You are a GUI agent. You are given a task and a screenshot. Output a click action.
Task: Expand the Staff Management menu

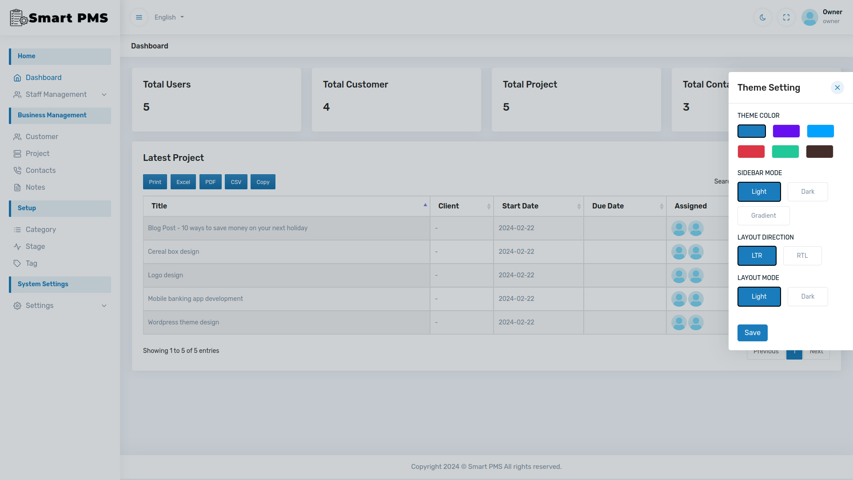pyautogui.click(x=56, y=94)
